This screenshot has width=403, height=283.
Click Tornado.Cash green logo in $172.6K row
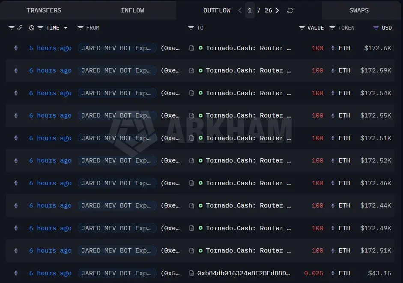click(200, 48)
